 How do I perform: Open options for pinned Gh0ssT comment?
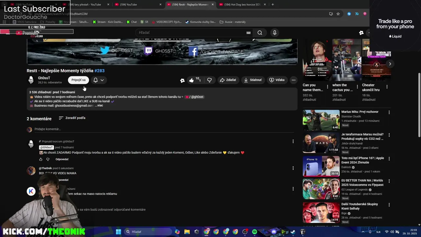pos(293,142)
